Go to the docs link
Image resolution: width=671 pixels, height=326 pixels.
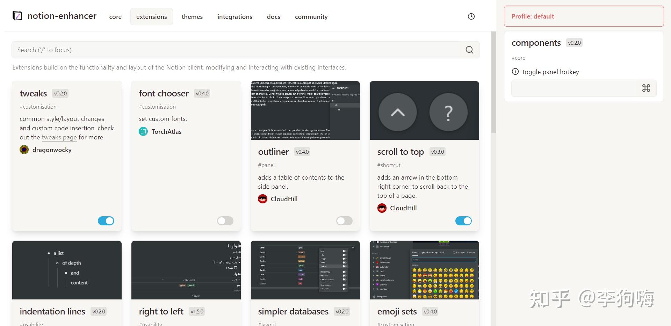click(x=274, y=17)
